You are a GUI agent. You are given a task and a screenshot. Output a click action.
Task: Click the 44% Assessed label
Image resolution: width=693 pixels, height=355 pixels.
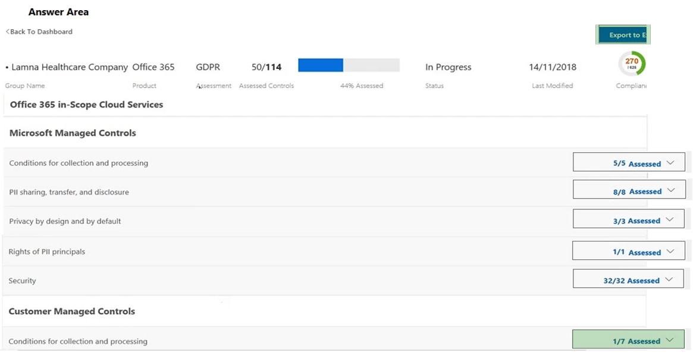(362, 86)
